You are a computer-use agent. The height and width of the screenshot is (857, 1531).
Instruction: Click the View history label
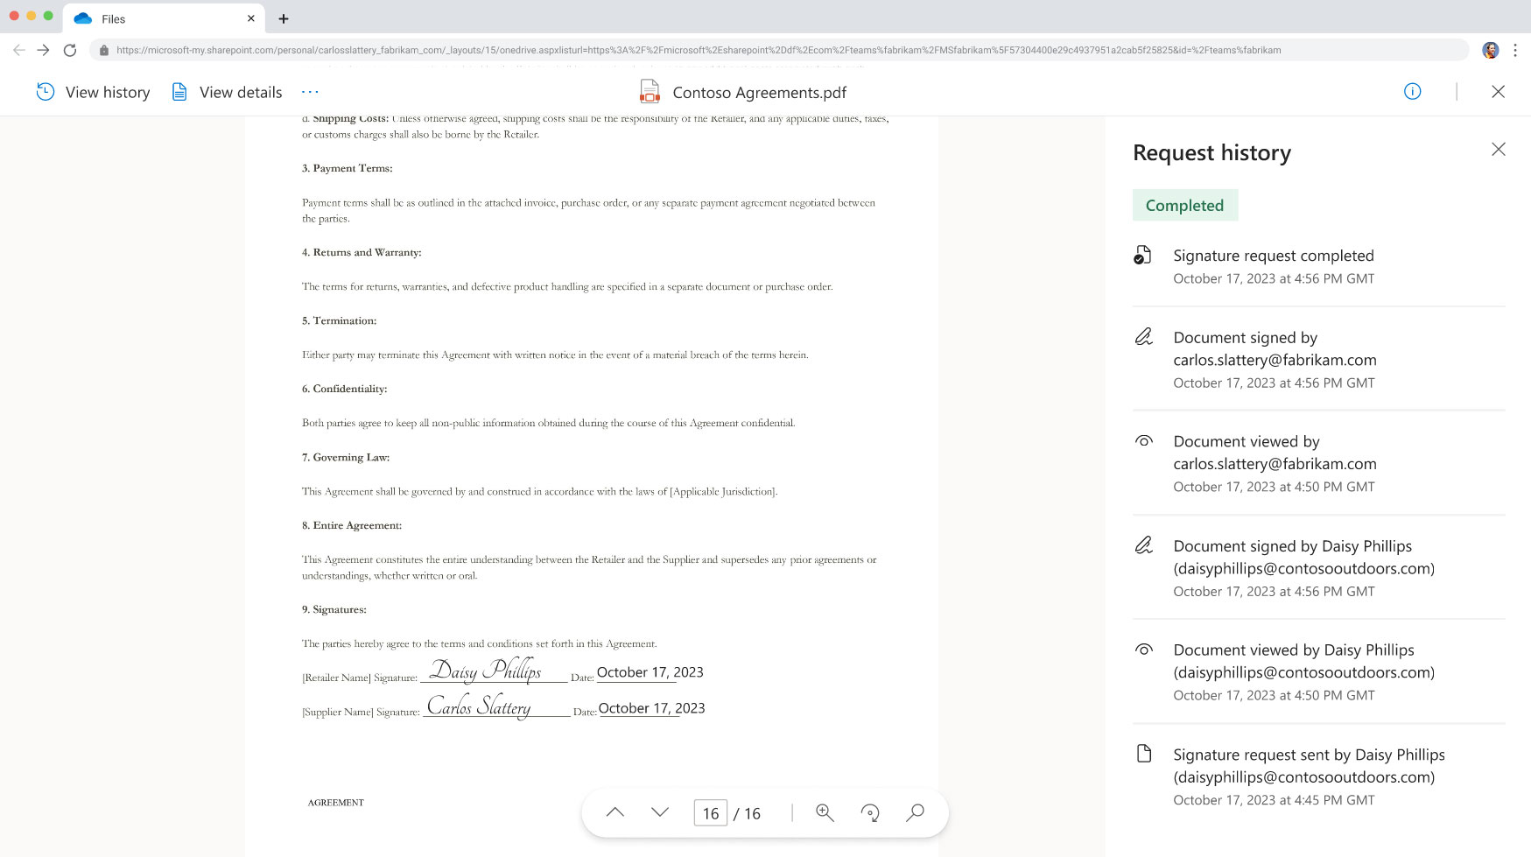click(x=108, y=91)
